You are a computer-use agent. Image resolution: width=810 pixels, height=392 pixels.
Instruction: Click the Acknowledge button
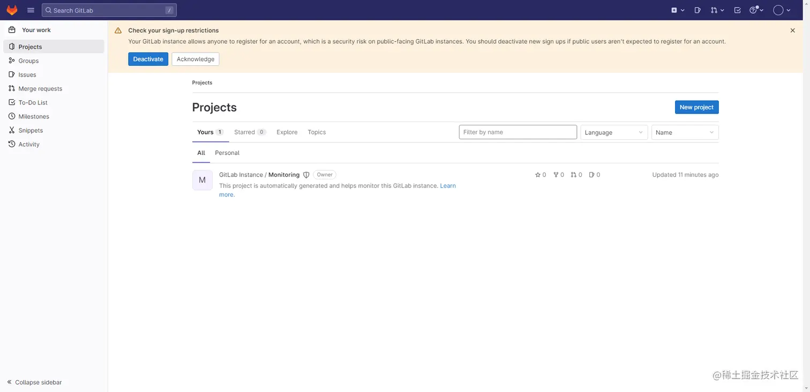point(196,59)
